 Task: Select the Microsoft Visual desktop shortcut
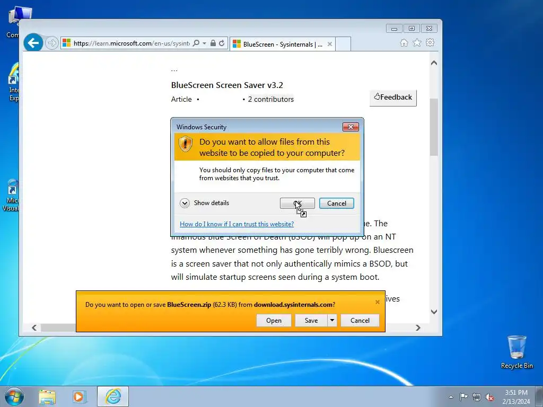coord(11,195)
